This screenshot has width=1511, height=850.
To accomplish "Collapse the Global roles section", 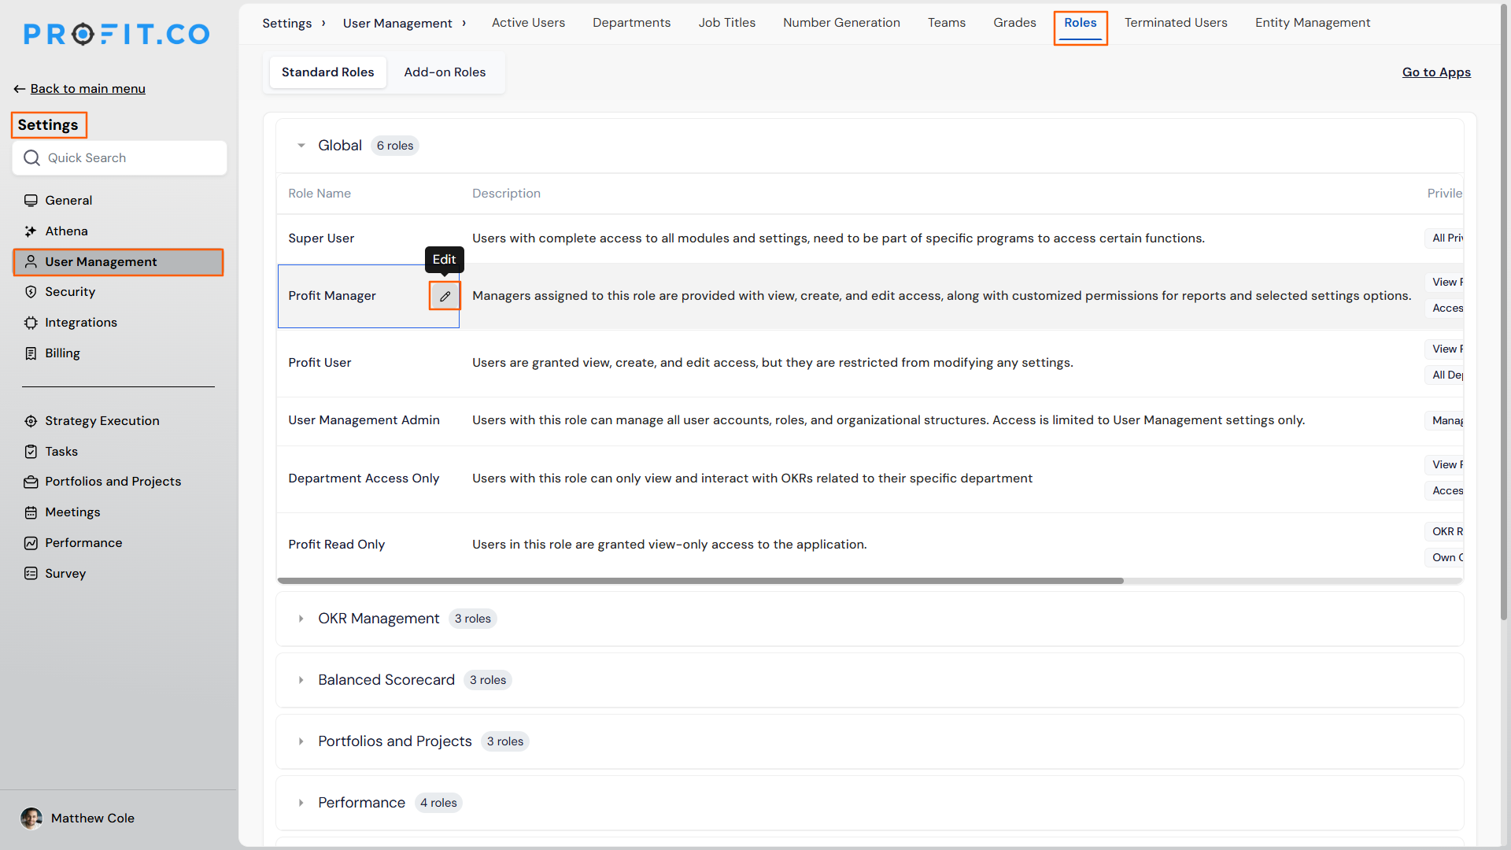I will click(301, 146).
